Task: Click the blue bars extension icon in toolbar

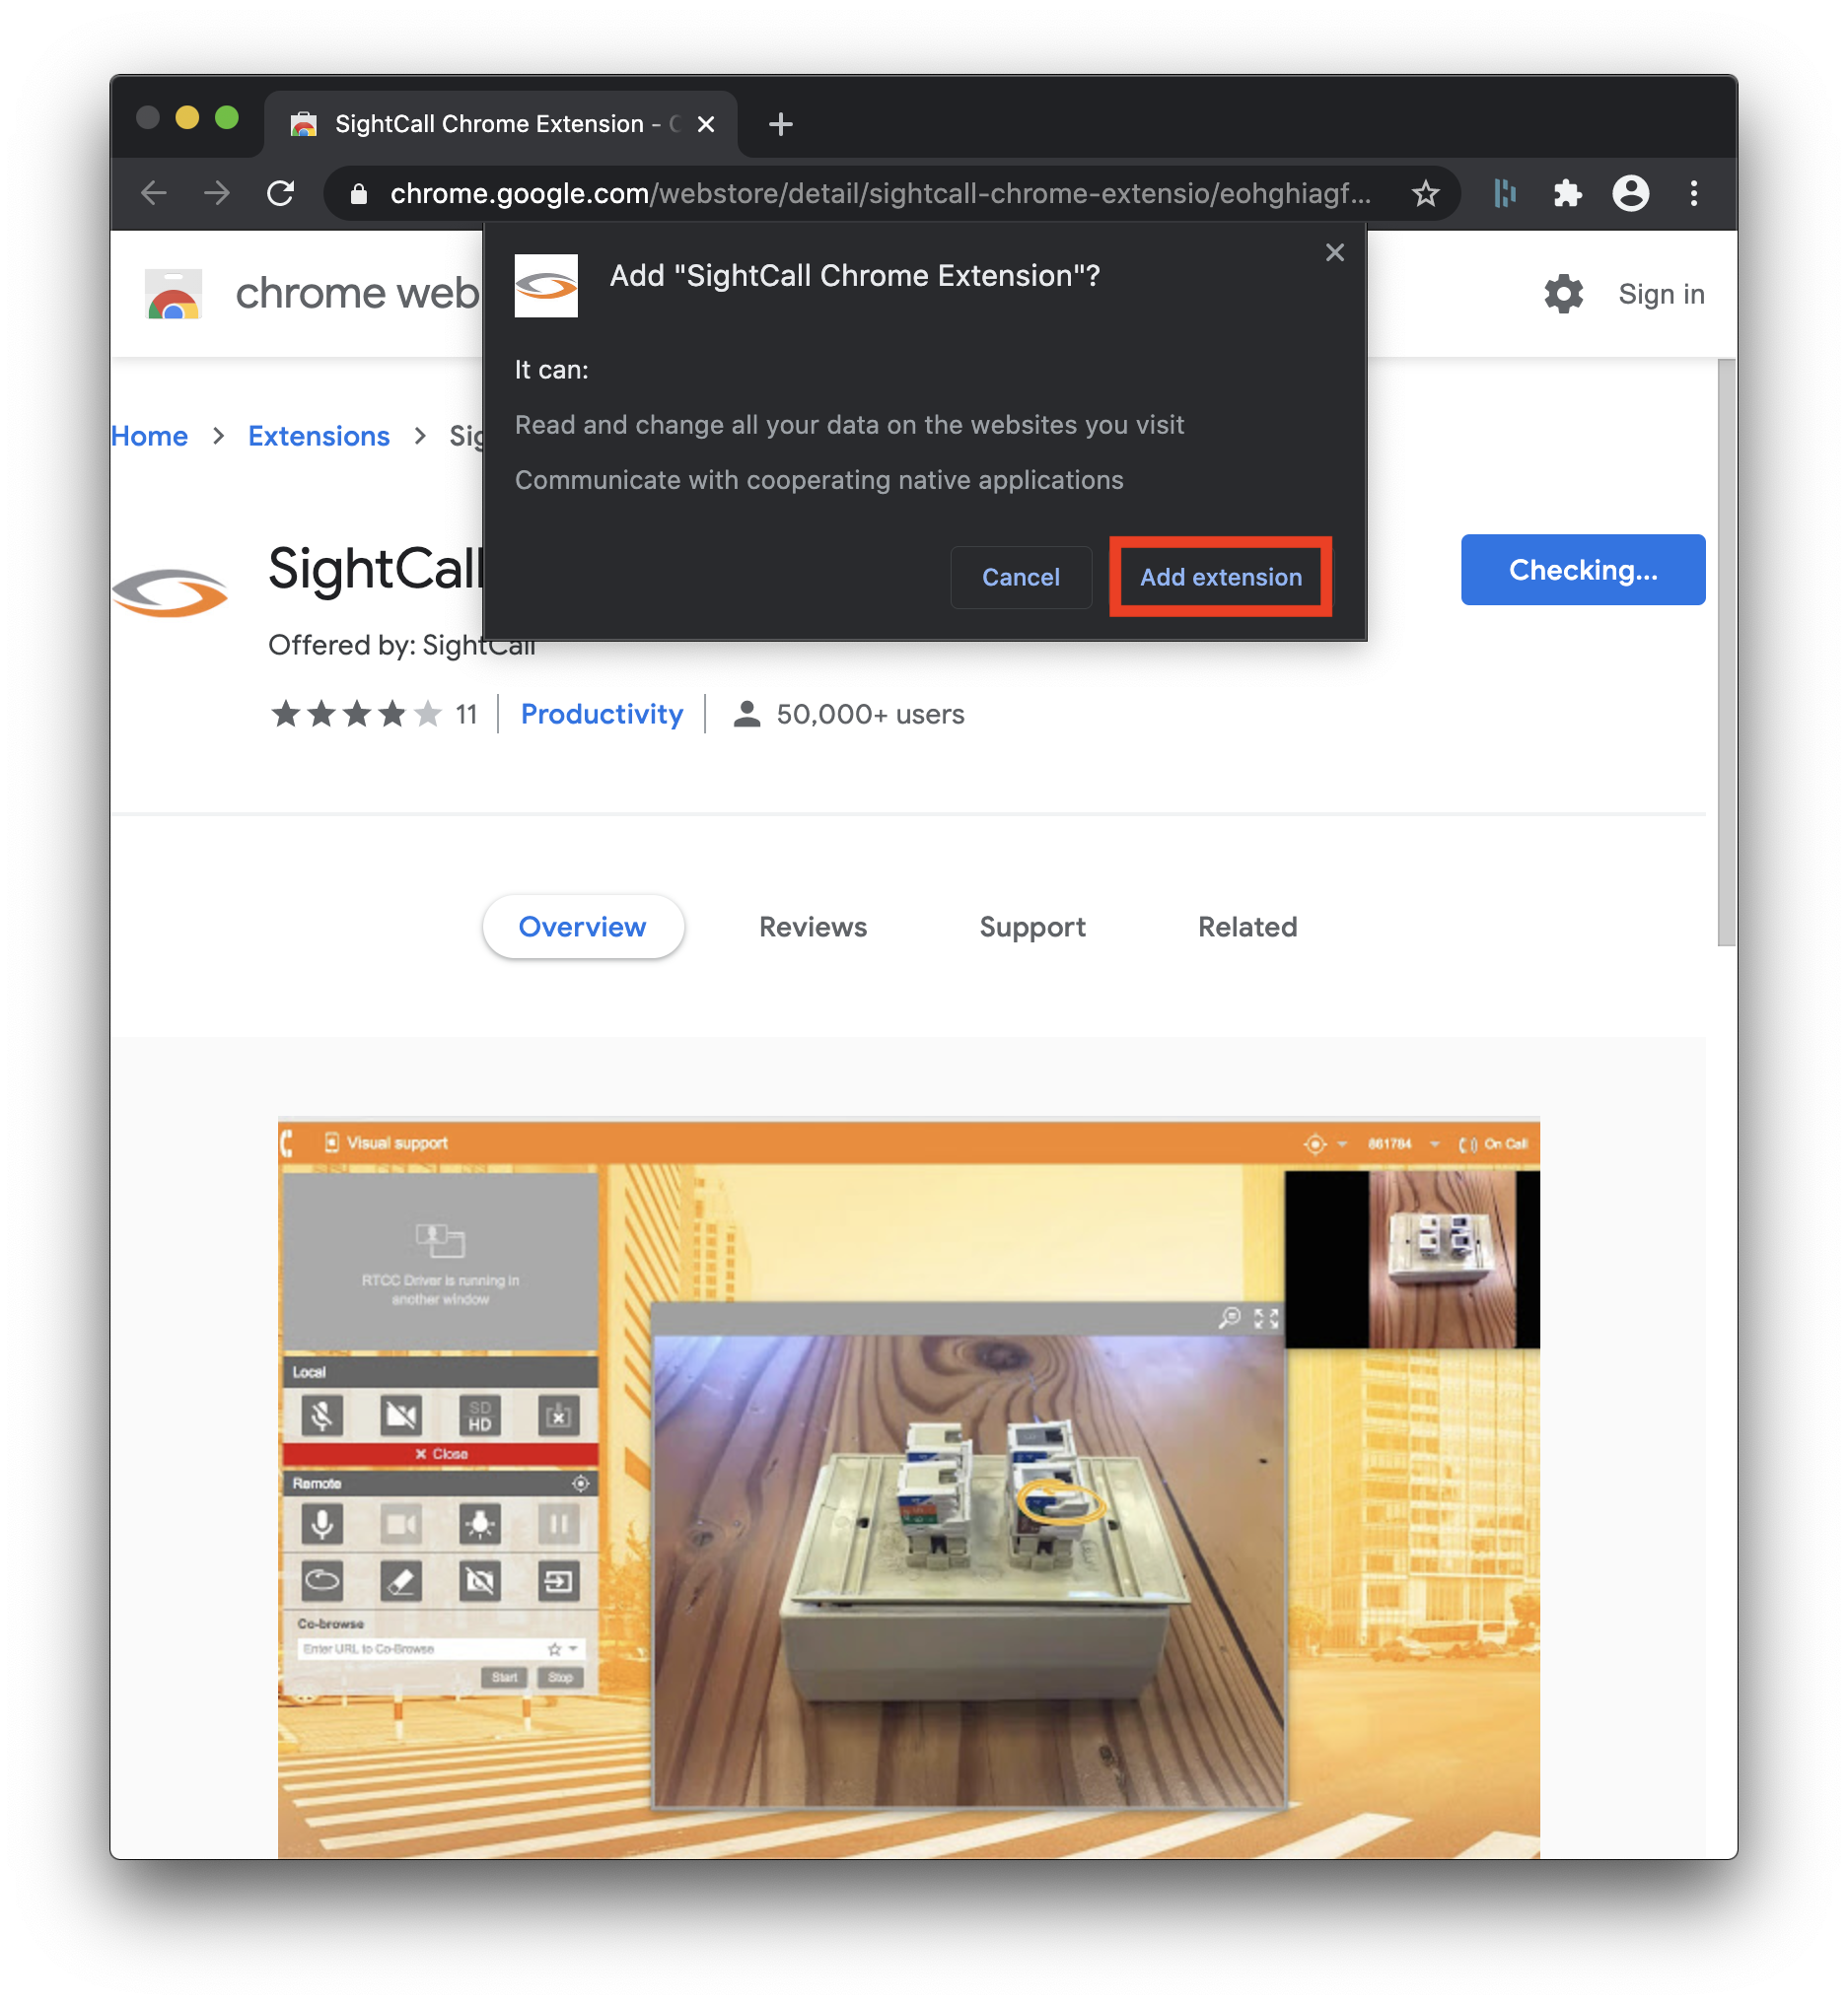Action: [1504, 193]
